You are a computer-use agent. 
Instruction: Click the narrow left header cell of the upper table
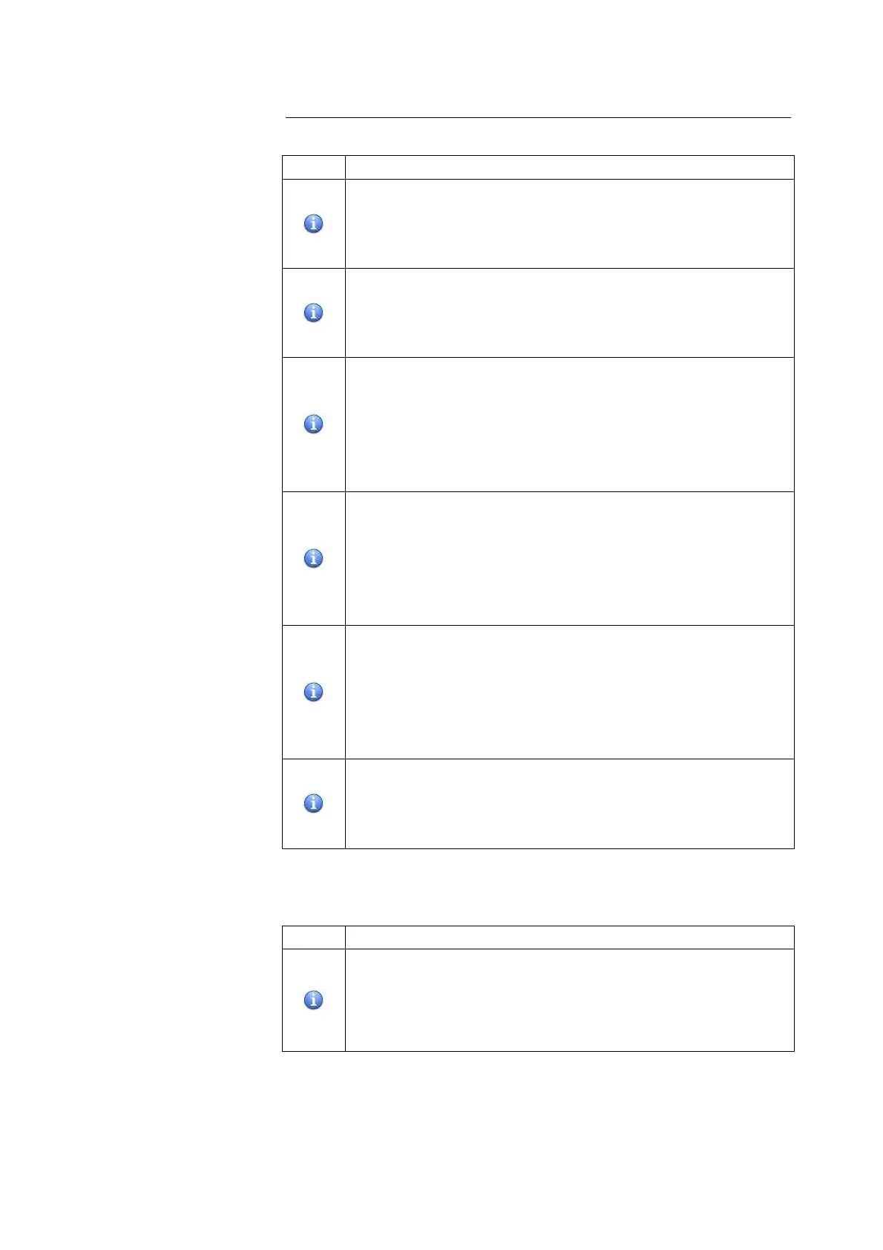tap(313, 167)
